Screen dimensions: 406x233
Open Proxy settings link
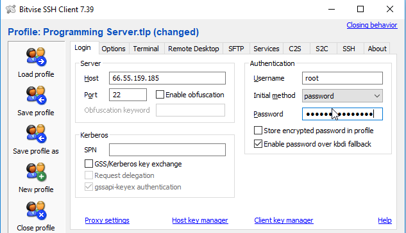click(107, 220)
